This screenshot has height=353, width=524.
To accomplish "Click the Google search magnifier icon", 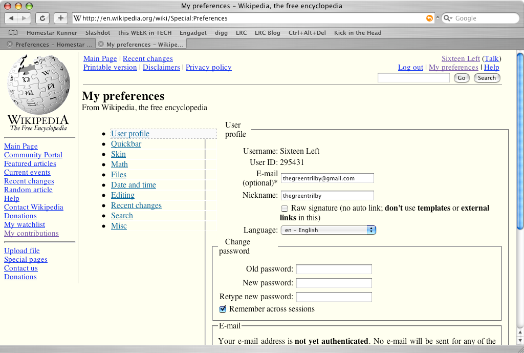I will 447,18.
